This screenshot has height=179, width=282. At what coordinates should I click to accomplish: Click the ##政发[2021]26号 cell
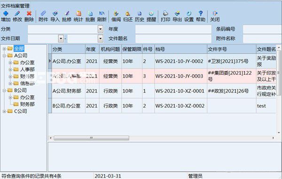click(231, 91)
